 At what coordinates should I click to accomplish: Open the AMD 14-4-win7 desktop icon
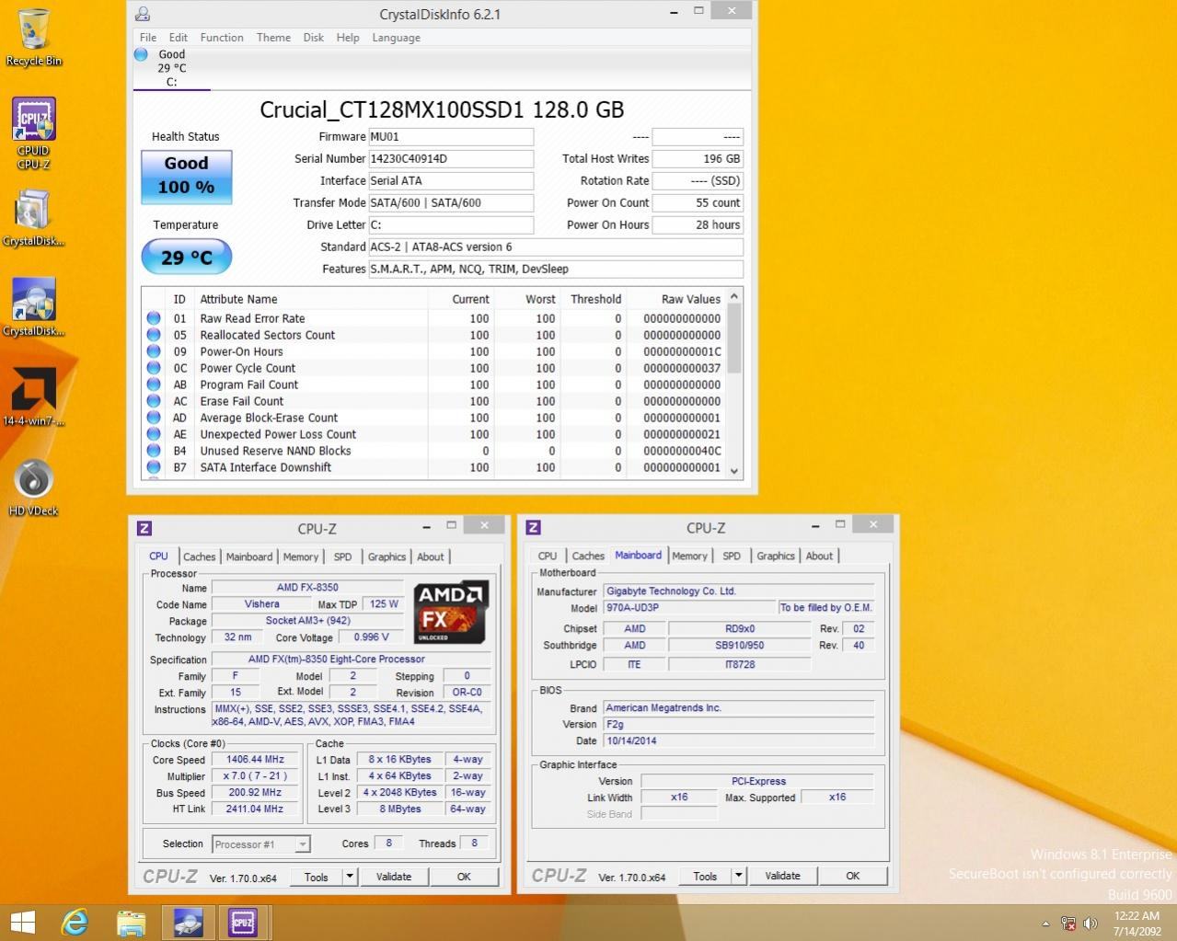[34, 397]
